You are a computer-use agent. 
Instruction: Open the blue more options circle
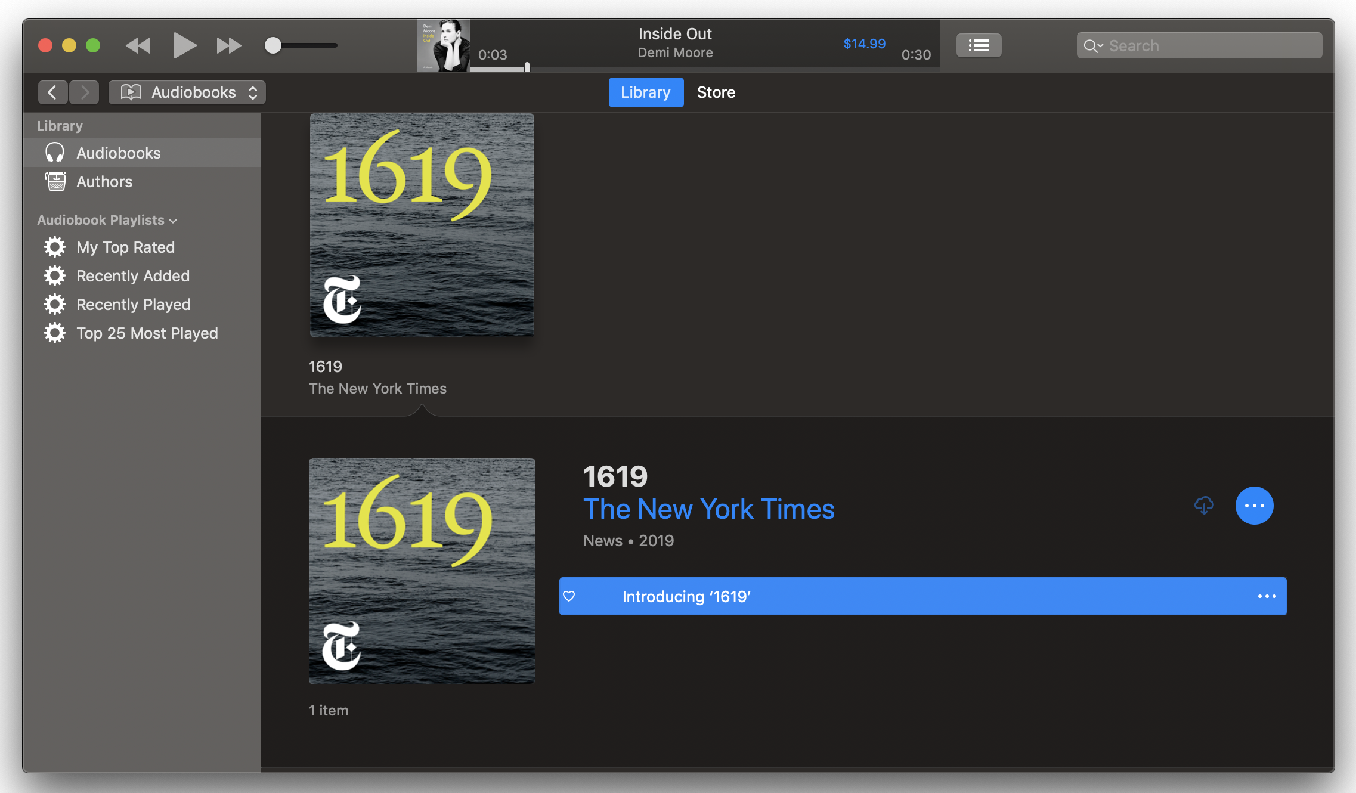(1254, 506)
